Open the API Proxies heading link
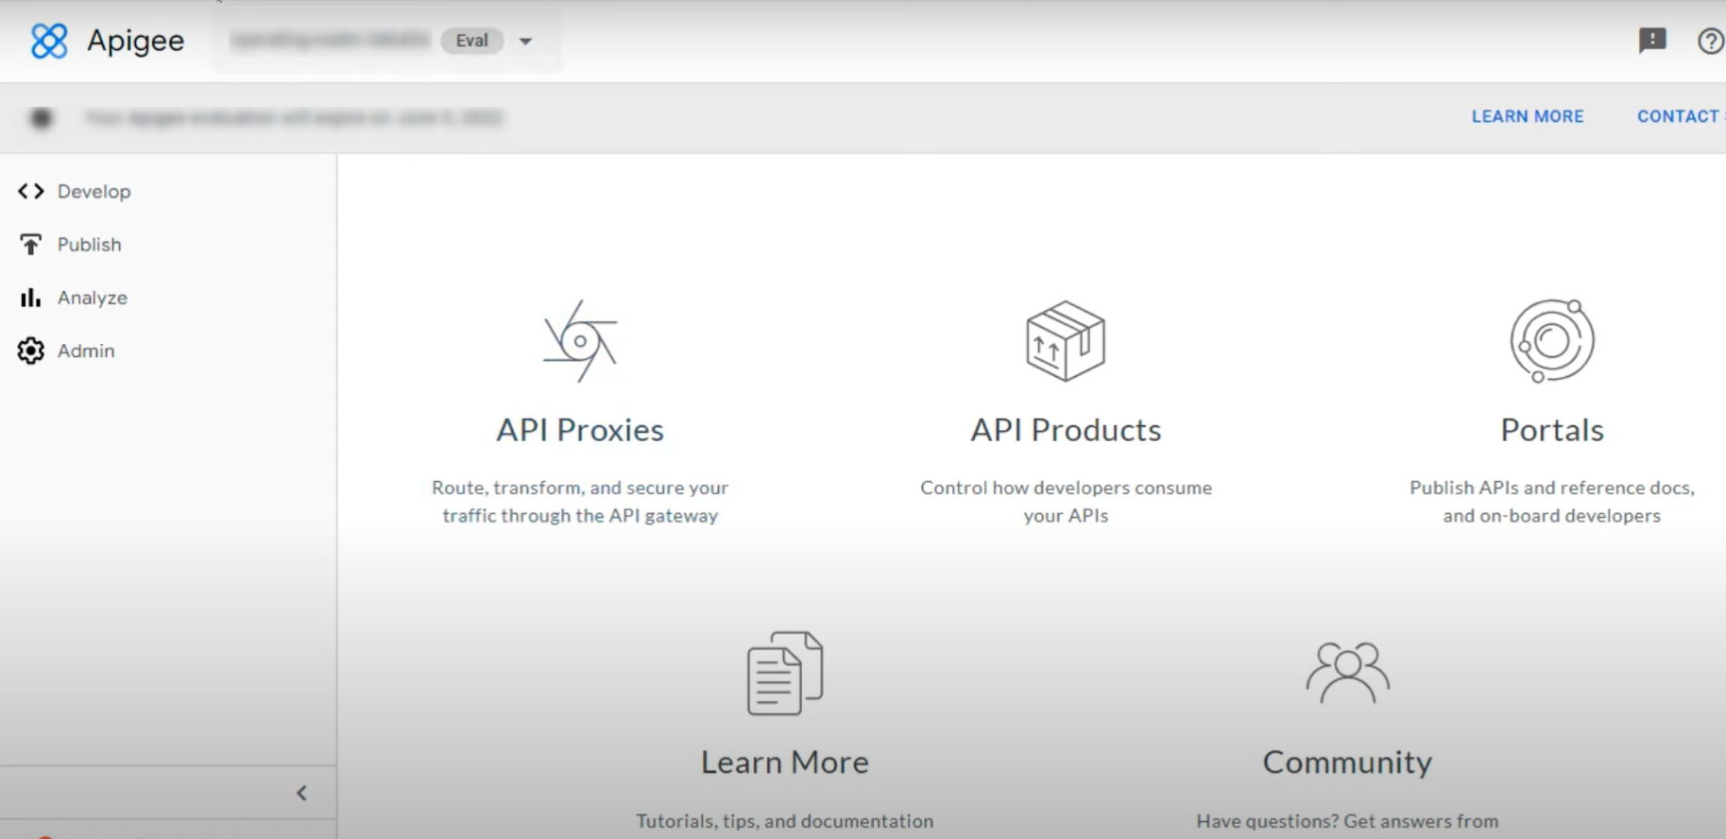 click(x=580, y=430)
